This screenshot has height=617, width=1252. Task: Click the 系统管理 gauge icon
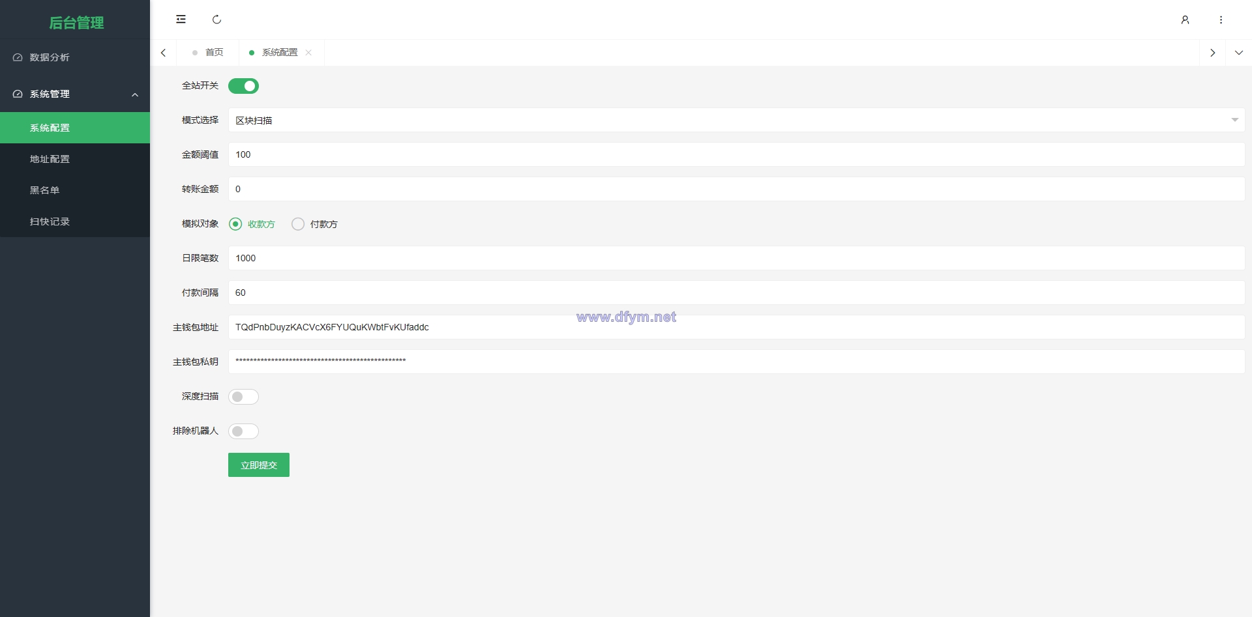pos(18,94)
